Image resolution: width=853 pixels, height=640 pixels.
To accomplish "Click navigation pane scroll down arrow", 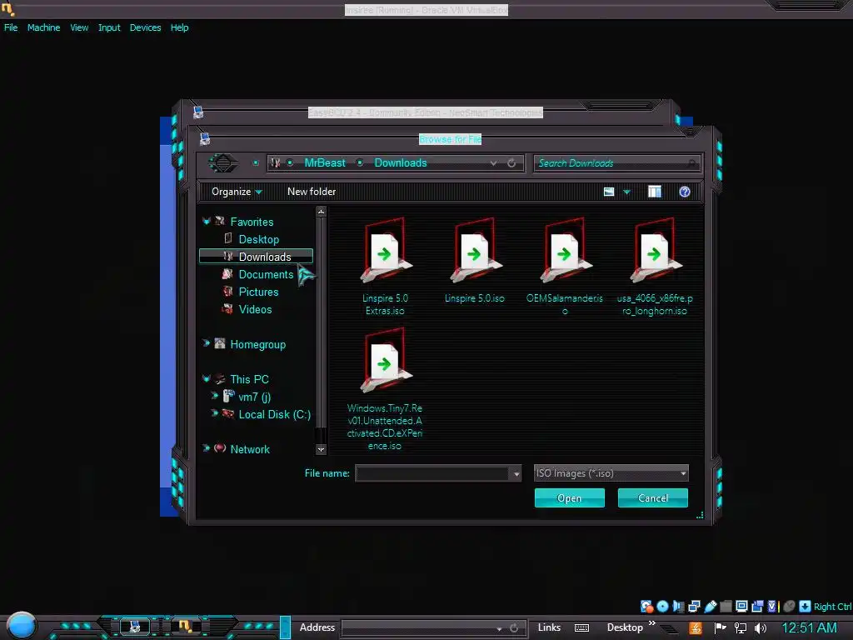I will point(321,449).
